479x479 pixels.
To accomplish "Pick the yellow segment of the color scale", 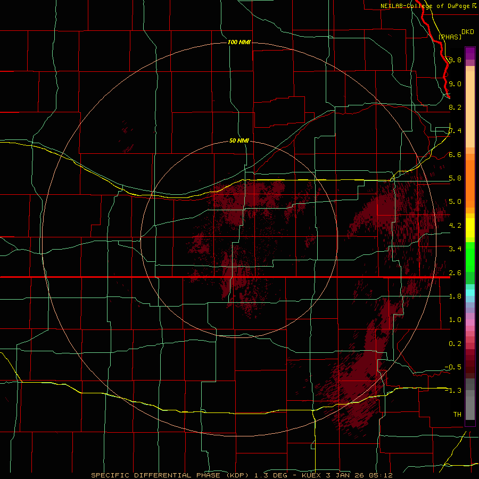I will tap(470, 228).
